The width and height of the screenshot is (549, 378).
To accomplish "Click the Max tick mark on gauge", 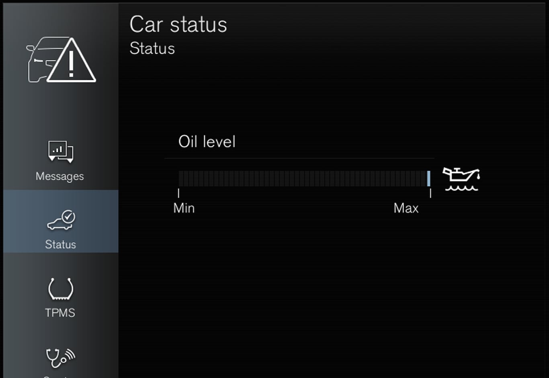I will [x=430, y=193].
